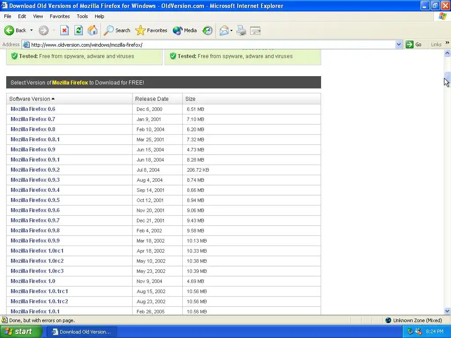Refresh the page using the toolbar icon
Screen dimensions: 451x338
click(78, 30)
